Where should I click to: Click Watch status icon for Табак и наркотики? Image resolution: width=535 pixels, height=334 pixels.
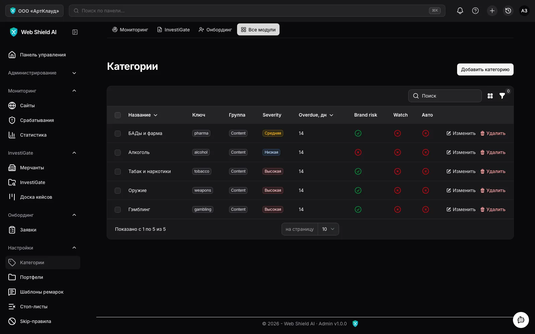click(398, 171)
